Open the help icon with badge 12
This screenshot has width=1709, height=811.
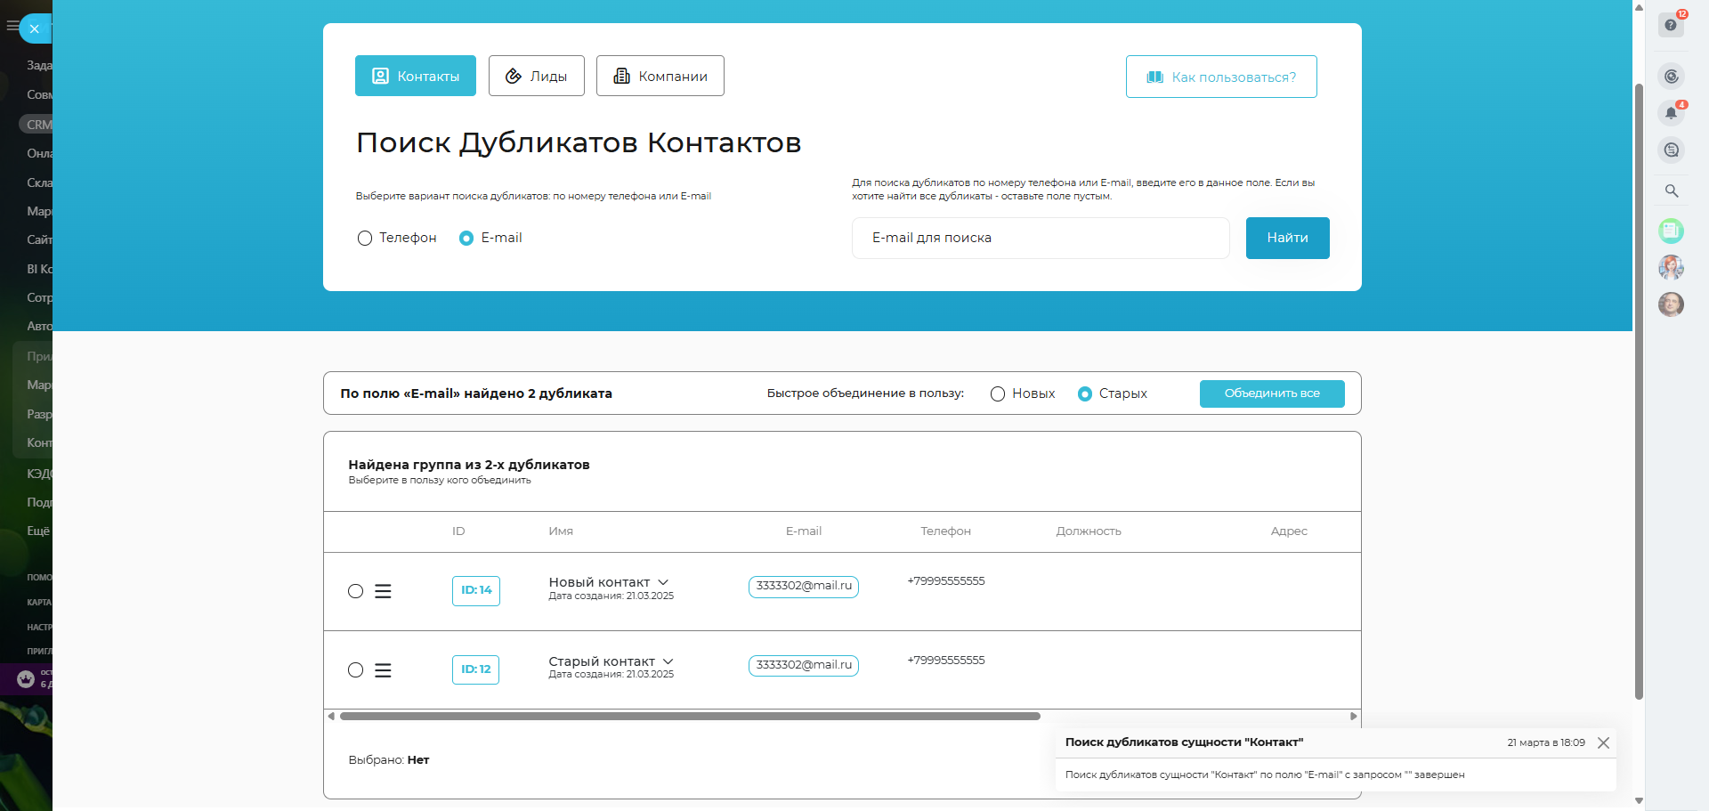[x=1671, y=25]
